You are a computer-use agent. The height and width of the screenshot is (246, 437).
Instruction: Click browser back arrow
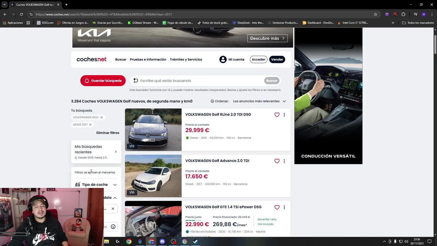coord(5,14)
